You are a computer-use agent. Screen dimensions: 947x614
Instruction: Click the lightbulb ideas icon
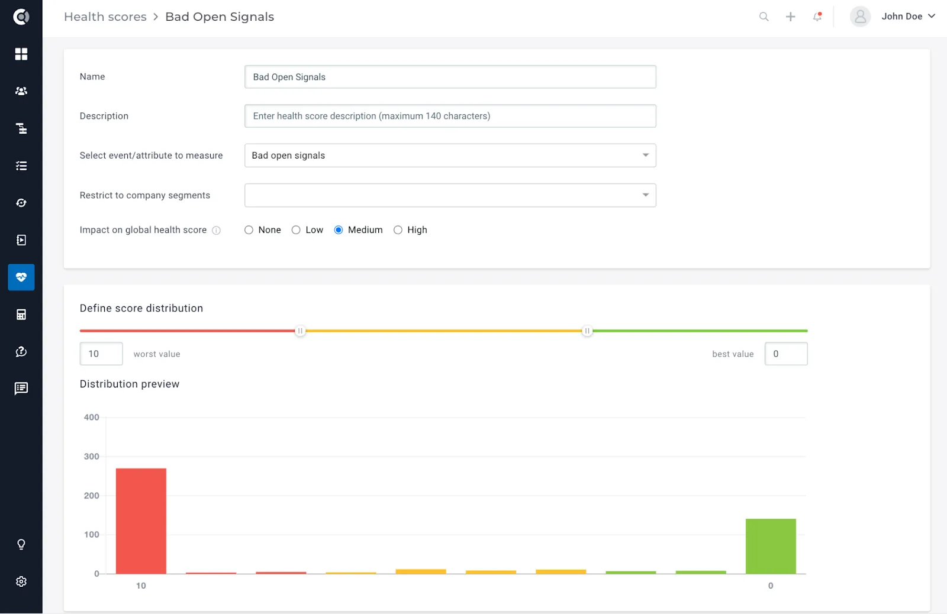21,544
